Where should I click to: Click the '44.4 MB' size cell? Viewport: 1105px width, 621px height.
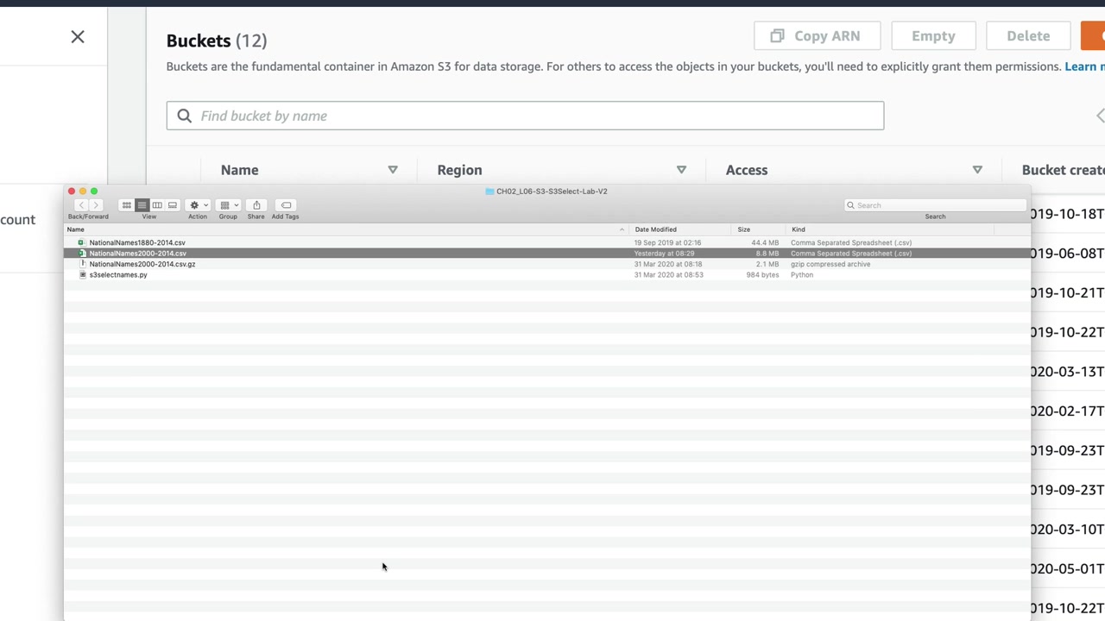point(765,242)
